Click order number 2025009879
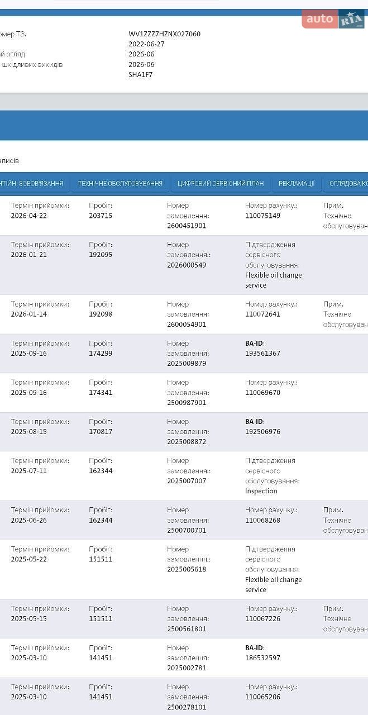 pos(187,364)
